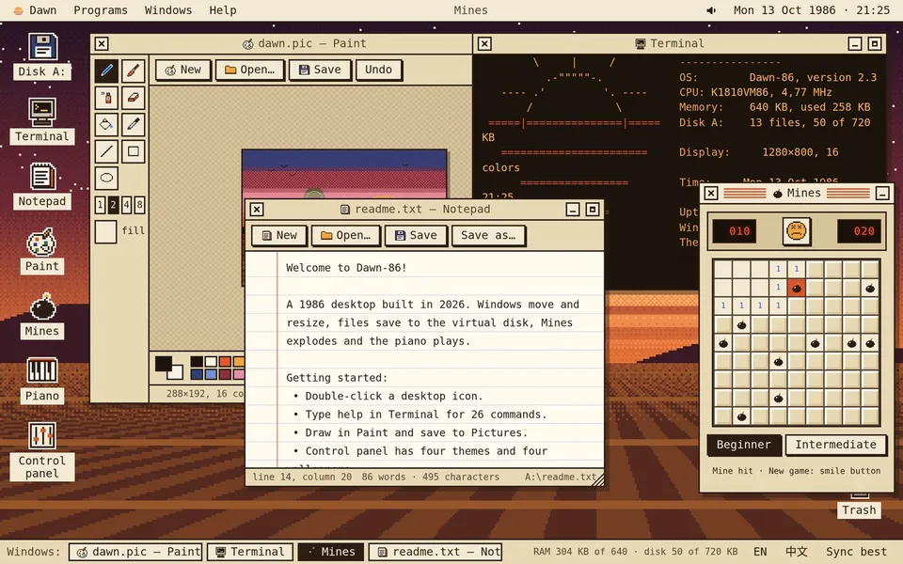Minimize the Notepad window
The image size is (903, 564).
[x=573, y=209]
